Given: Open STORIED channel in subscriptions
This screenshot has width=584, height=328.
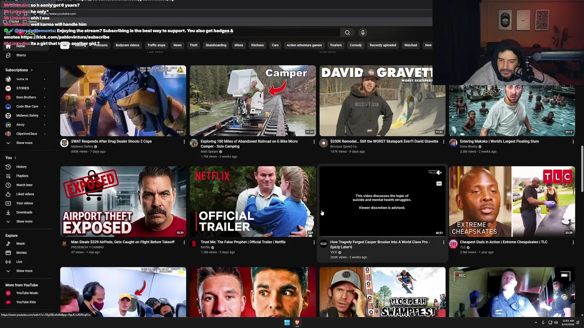Looking at the screenshot, I should click(22, 88).
